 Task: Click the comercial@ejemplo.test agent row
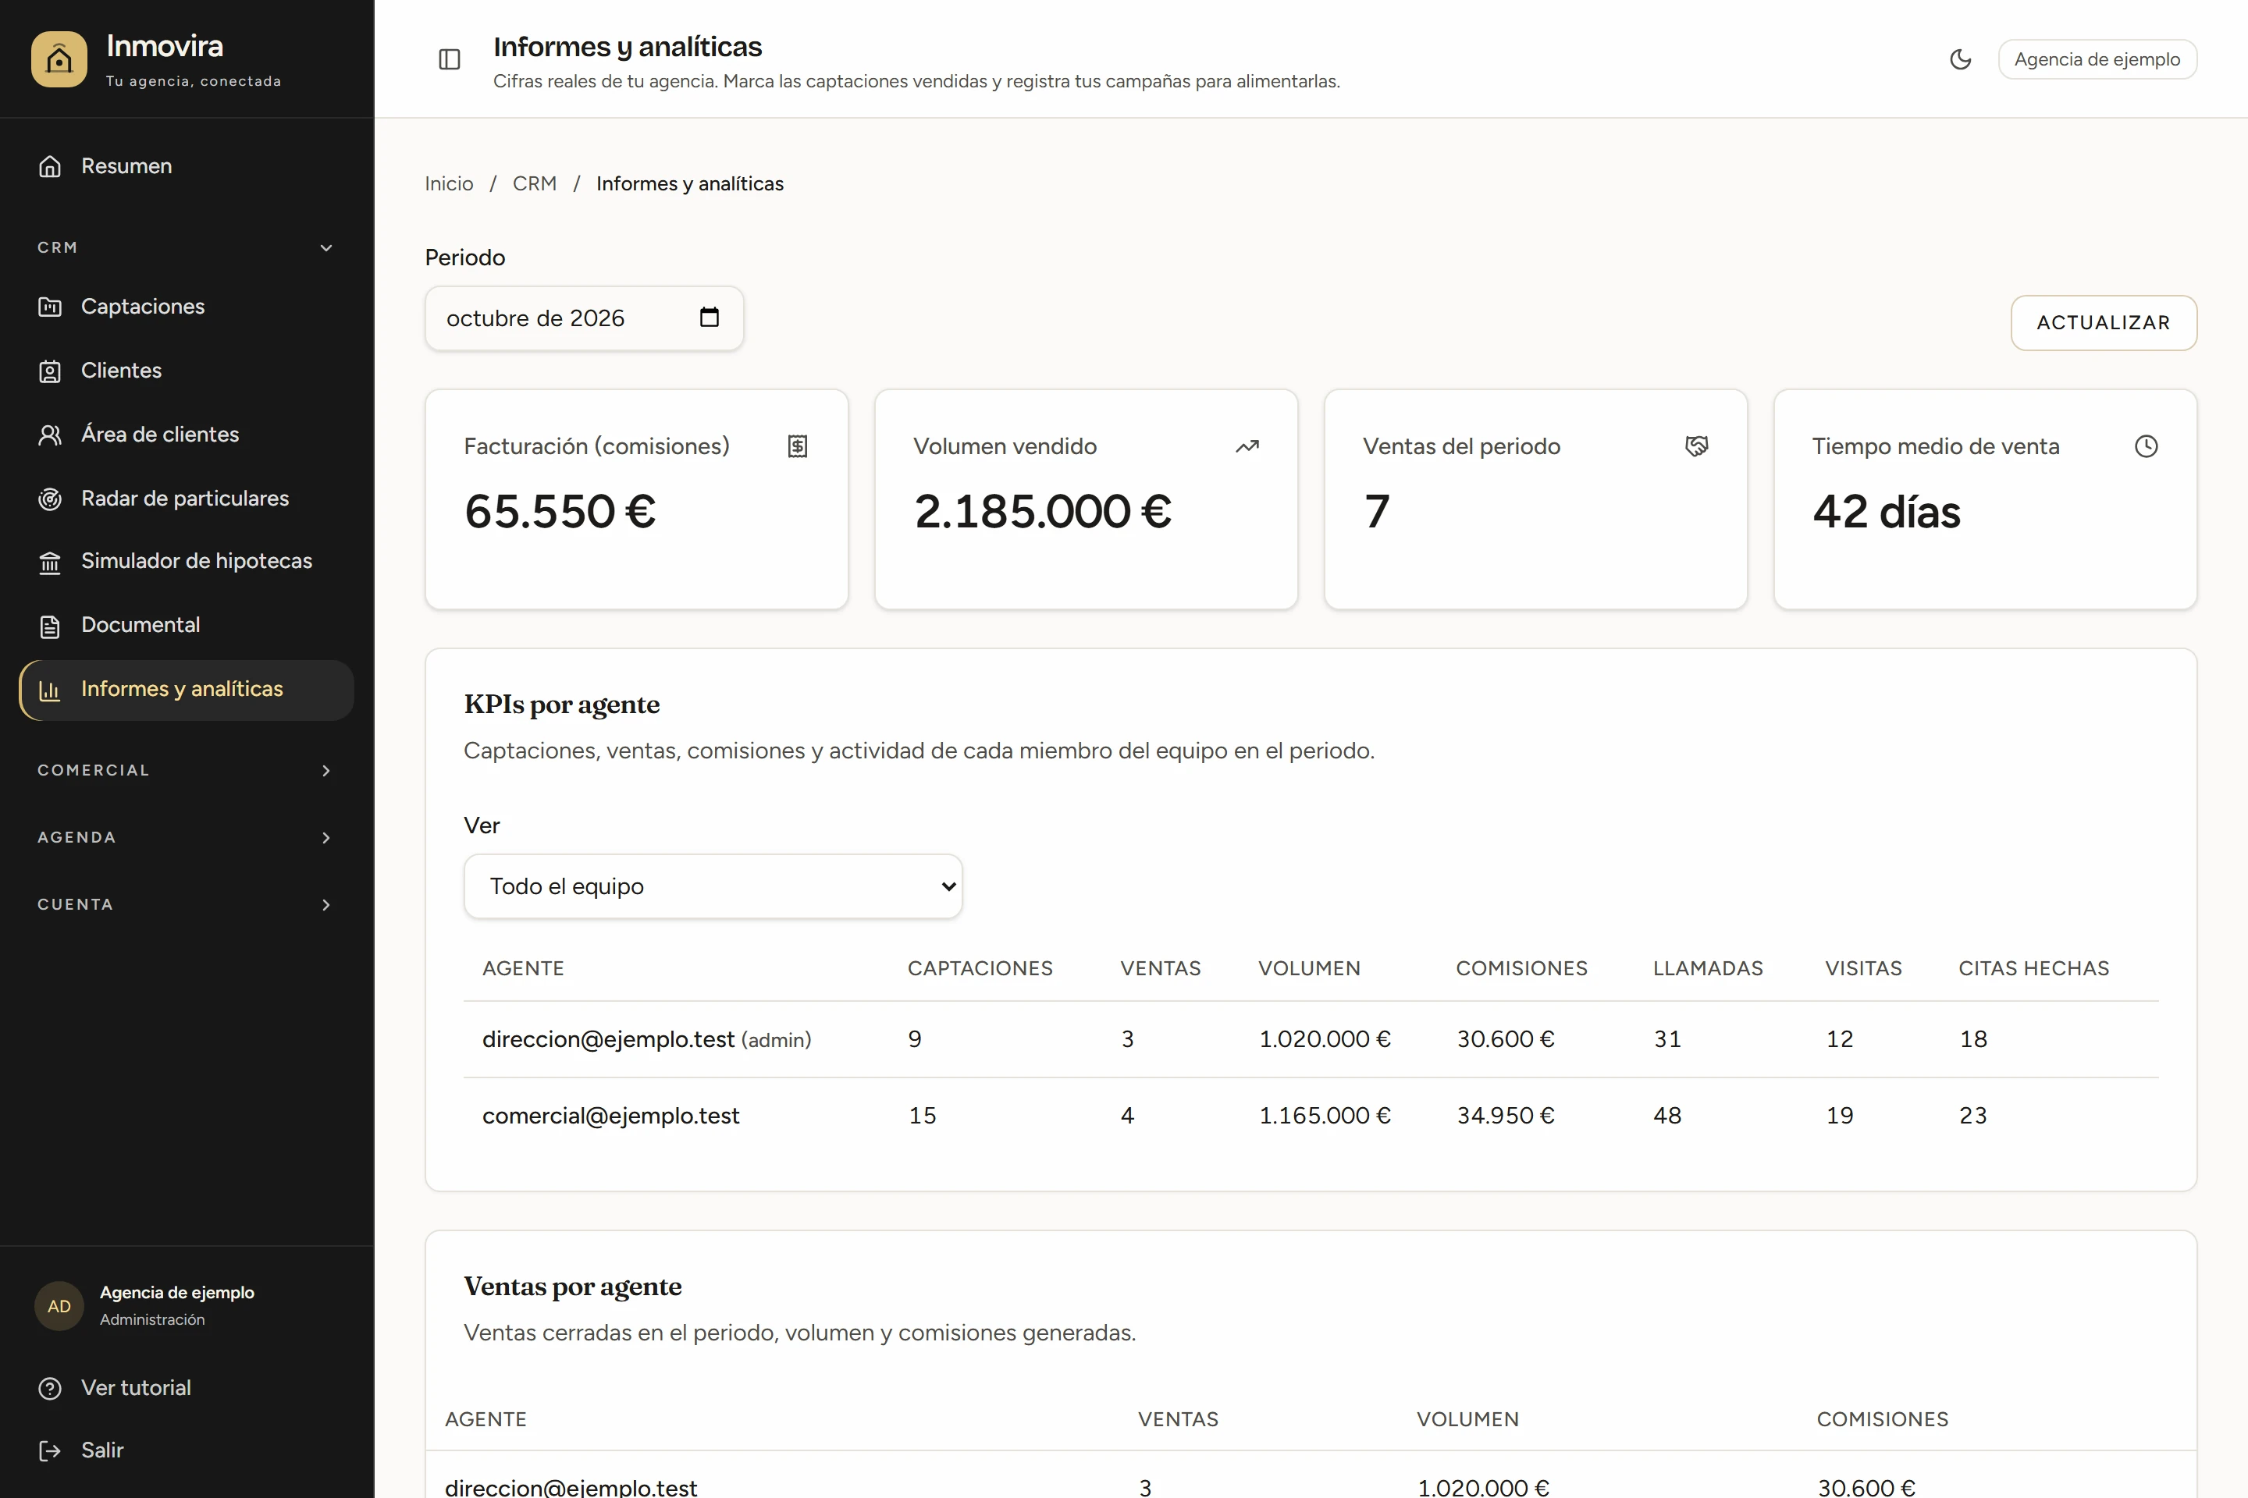tap(1311, 1116)
